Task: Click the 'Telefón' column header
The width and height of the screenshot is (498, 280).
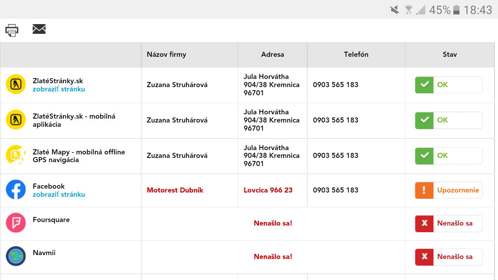Action: [356, 54]
